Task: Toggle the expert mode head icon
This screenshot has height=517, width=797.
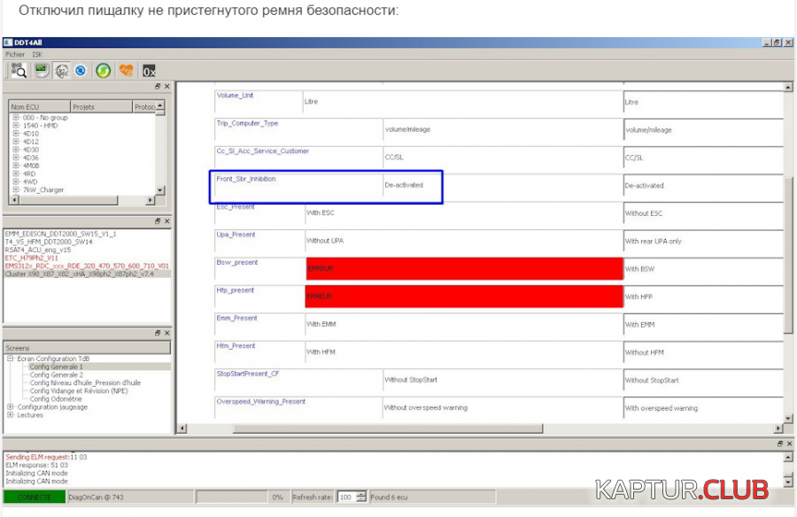Action: (61, 70)
